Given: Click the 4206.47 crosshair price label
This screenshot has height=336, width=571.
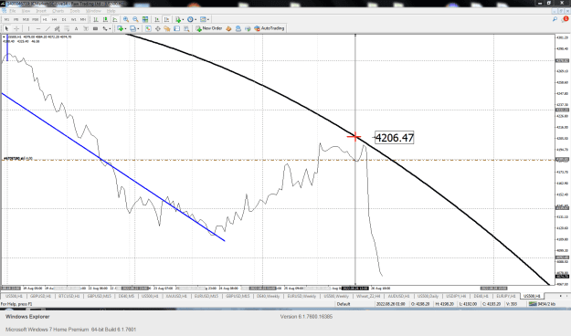Looking at the screenshot, I should (395, 138).
